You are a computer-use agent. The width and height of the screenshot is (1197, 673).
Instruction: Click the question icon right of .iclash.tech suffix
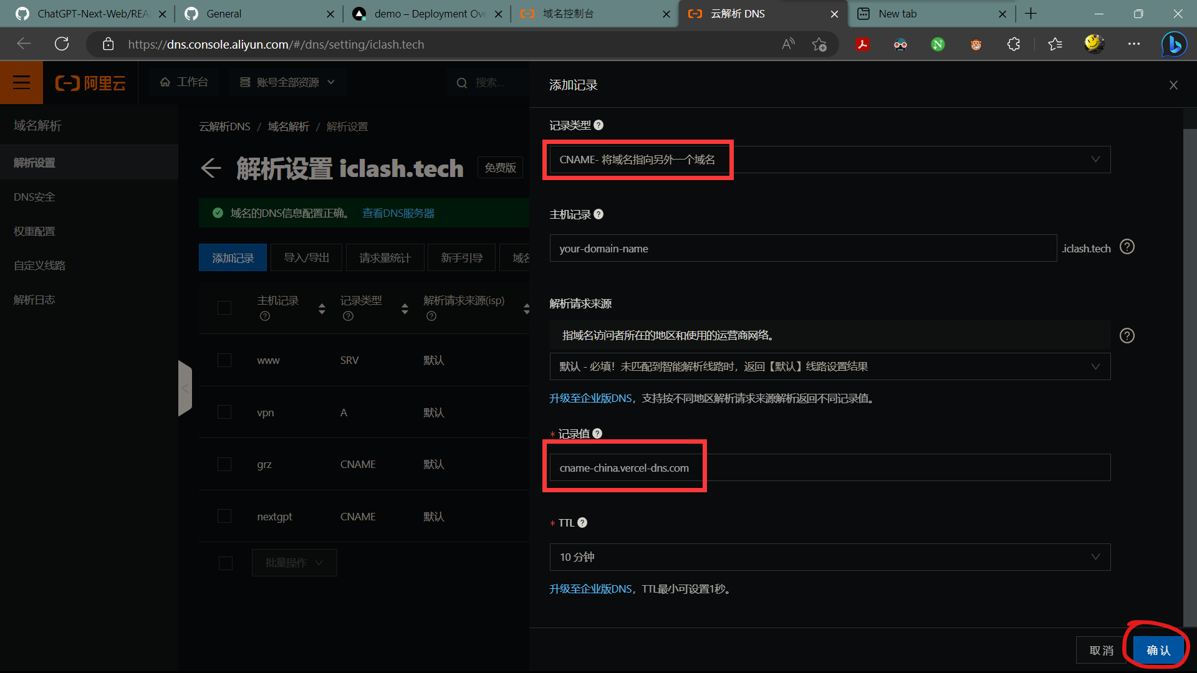1127,247
